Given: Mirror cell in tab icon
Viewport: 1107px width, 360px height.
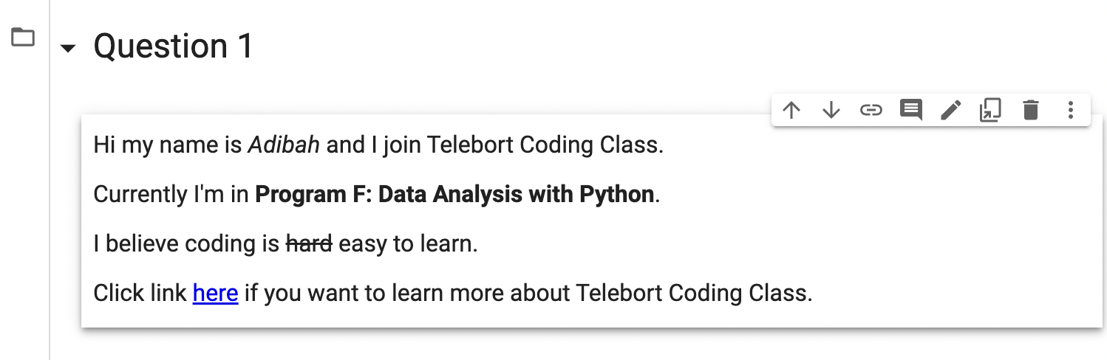Looking at the screenshot, I should click(990, 111).
